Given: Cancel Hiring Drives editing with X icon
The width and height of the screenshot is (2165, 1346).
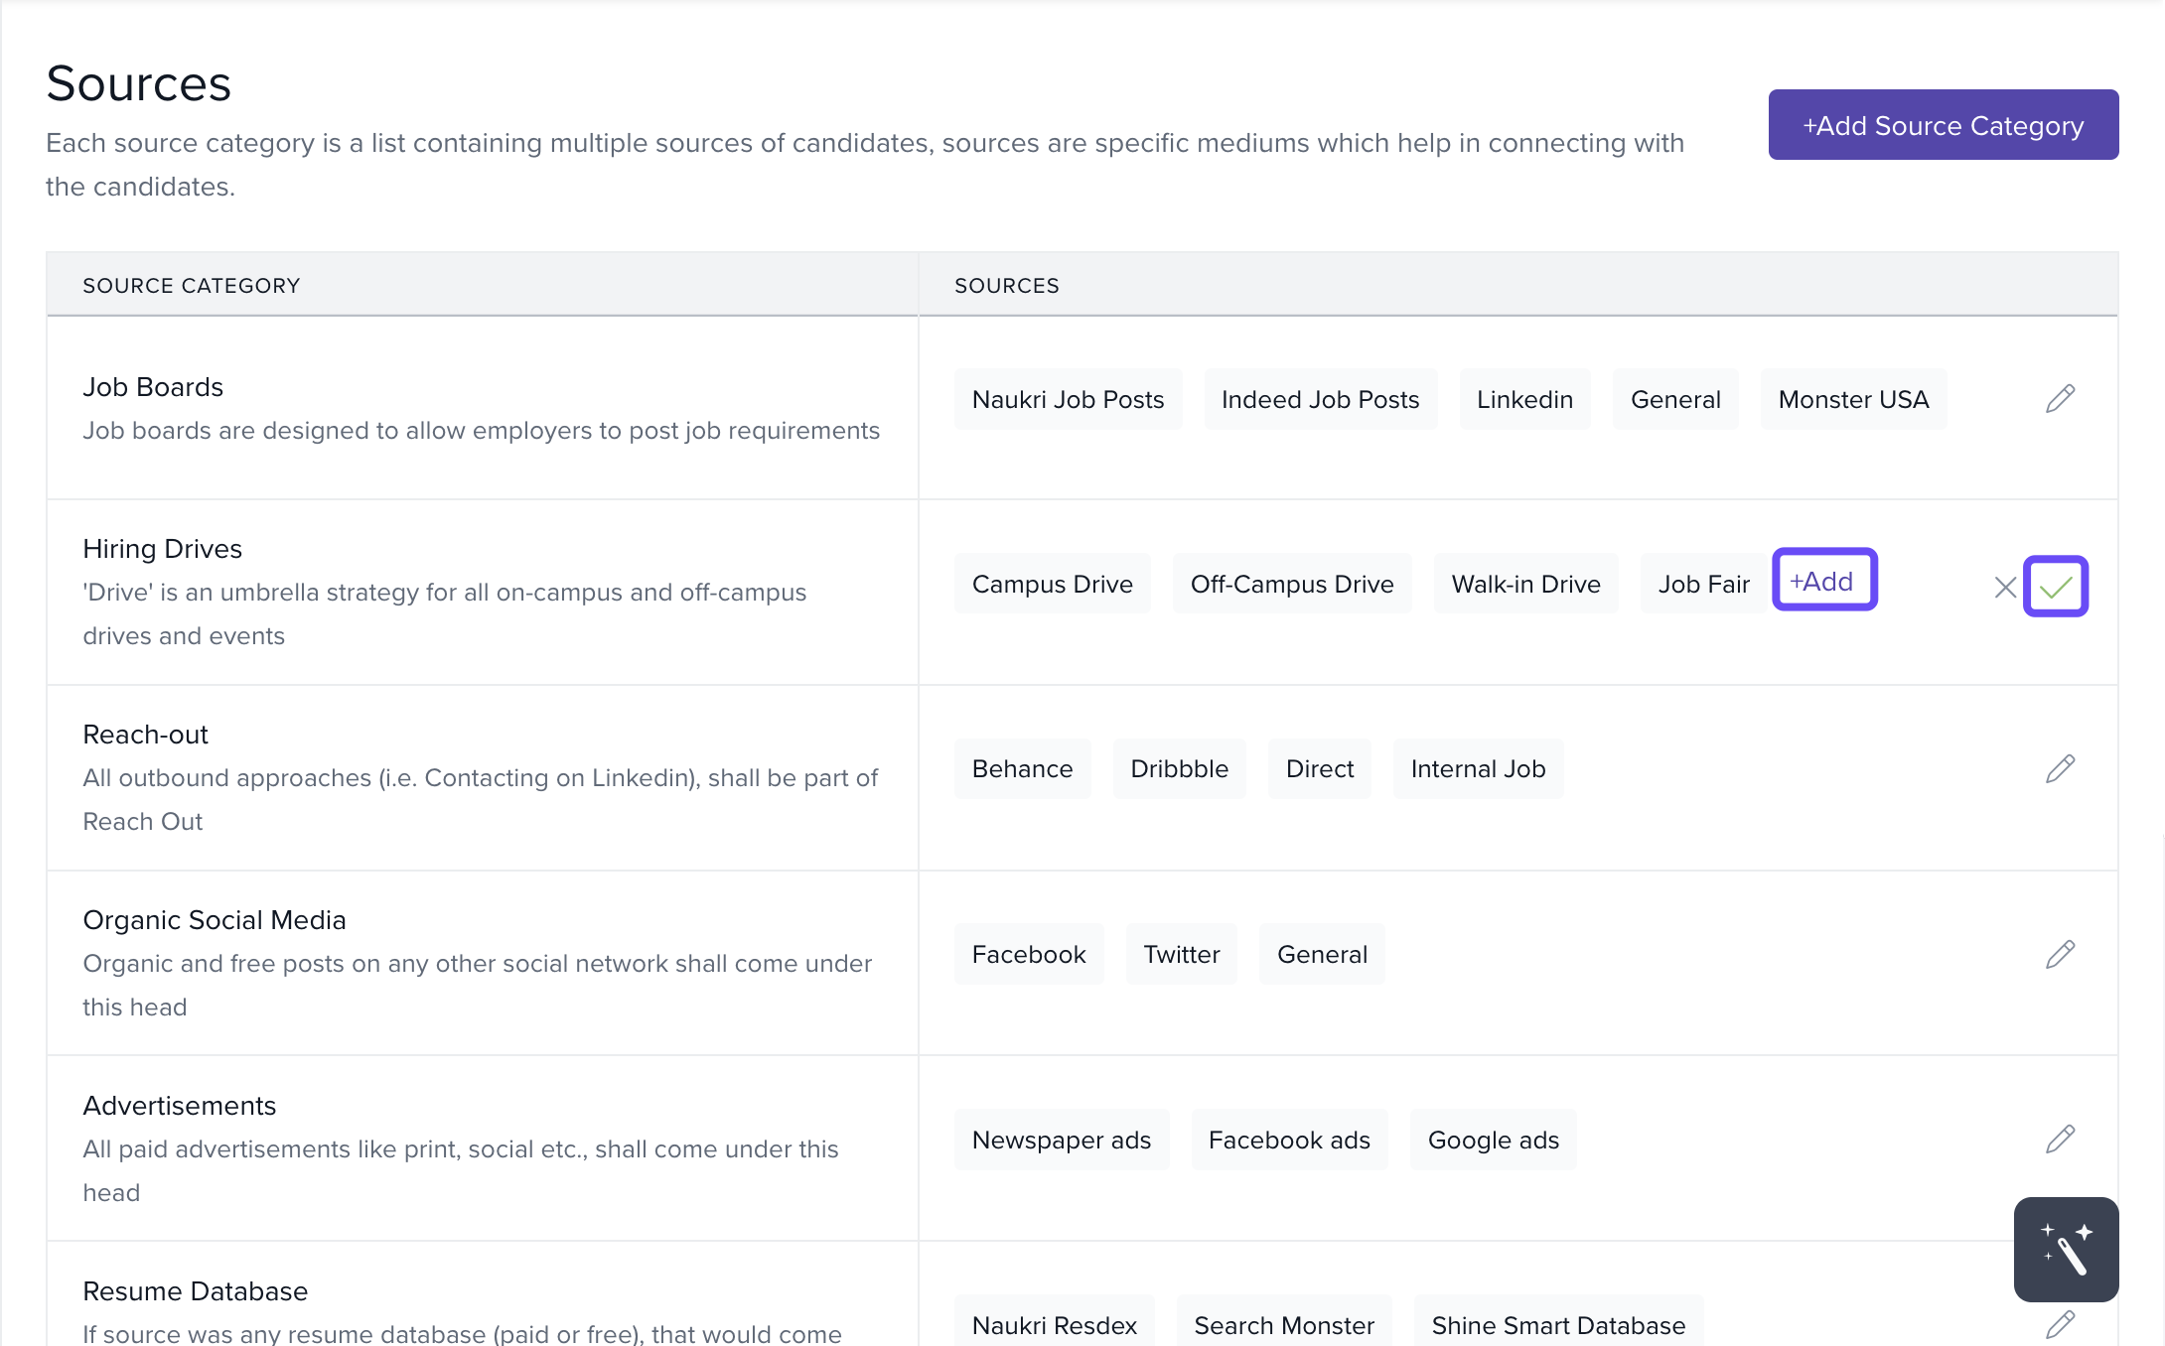Looking at the screenshot, I should 2004,588.
